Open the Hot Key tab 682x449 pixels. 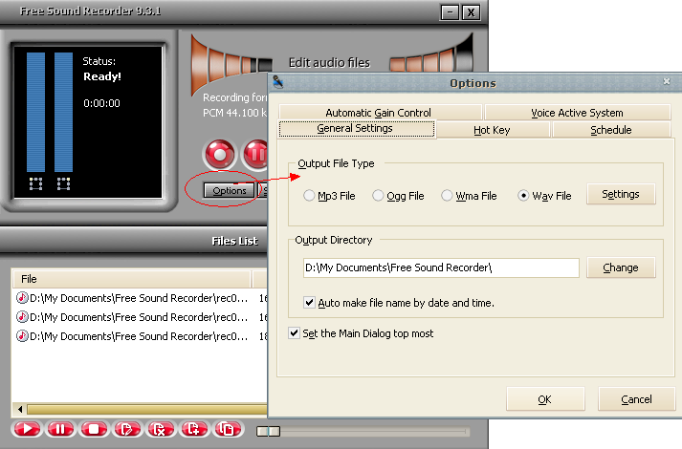[492, 130]
